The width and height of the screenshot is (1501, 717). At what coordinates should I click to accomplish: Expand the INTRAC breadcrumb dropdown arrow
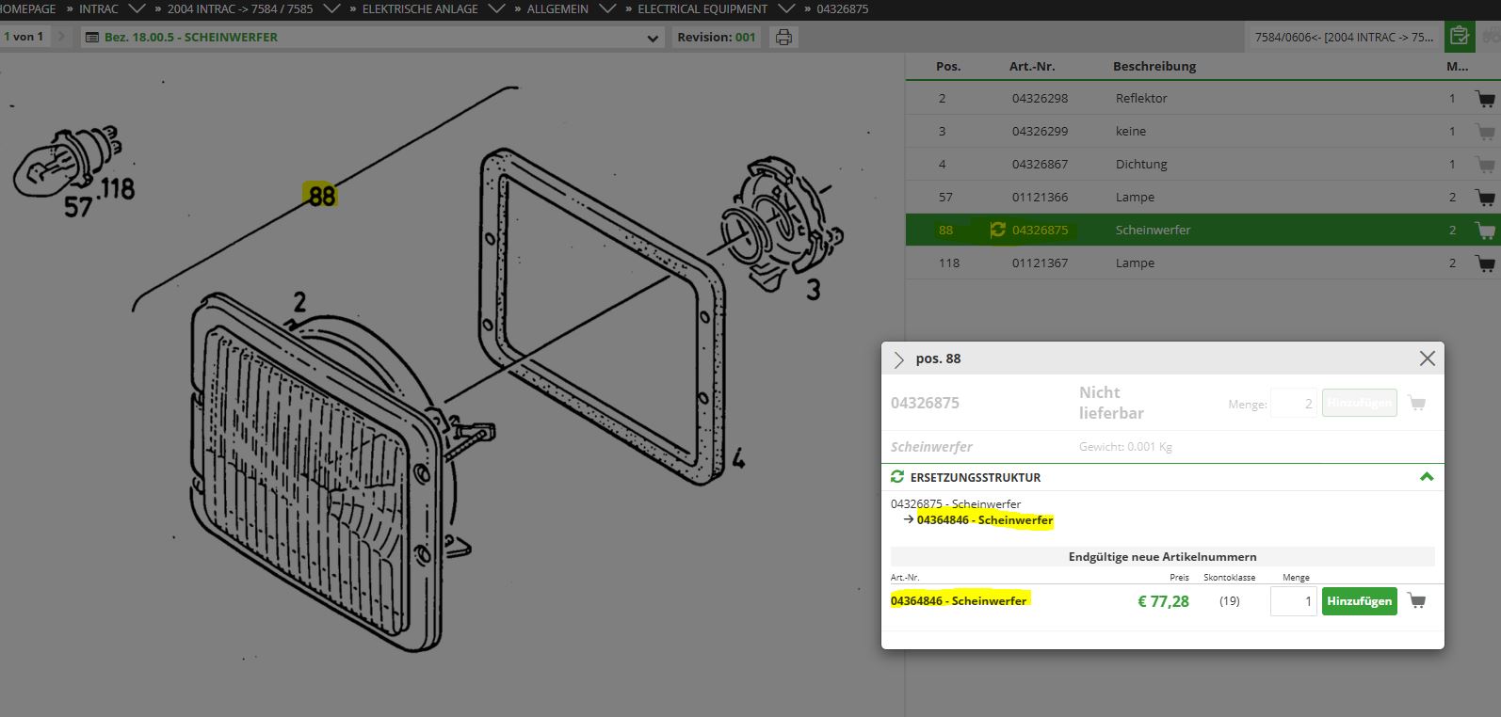[x=137, y=8]
